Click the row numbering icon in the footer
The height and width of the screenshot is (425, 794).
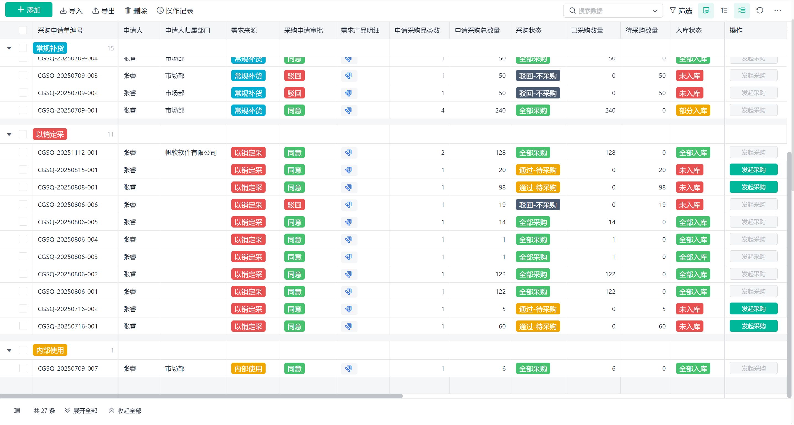click(x=17, y=411)
